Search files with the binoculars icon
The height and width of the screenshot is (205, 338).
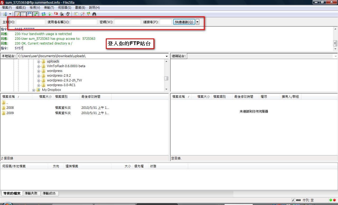coord(94,14)
